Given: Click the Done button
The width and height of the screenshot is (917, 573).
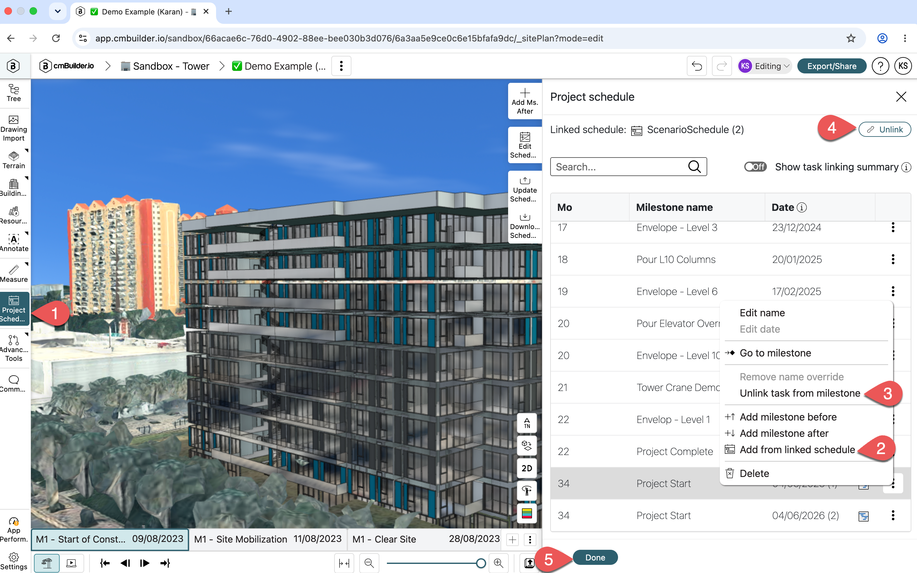Looking at the screenshot, I should tap(595, 557).
